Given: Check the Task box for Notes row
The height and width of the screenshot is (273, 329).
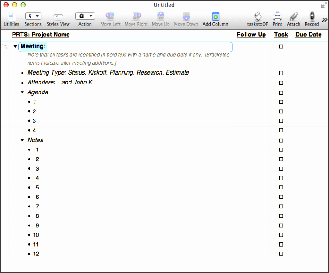Looking at the screenshot, I should click(x=281, y=141).
